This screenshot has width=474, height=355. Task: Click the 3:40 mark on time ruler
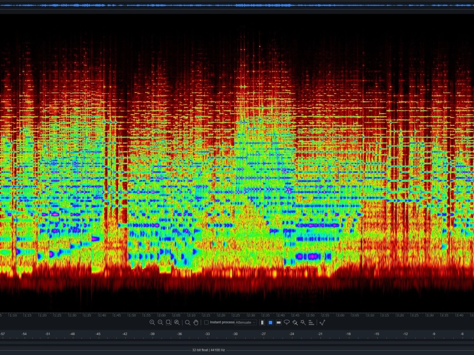(460, 315)
